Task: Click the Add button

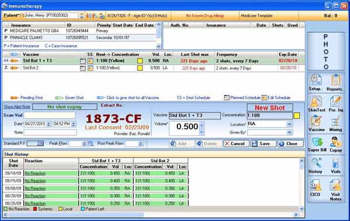Action: (181, 143)
